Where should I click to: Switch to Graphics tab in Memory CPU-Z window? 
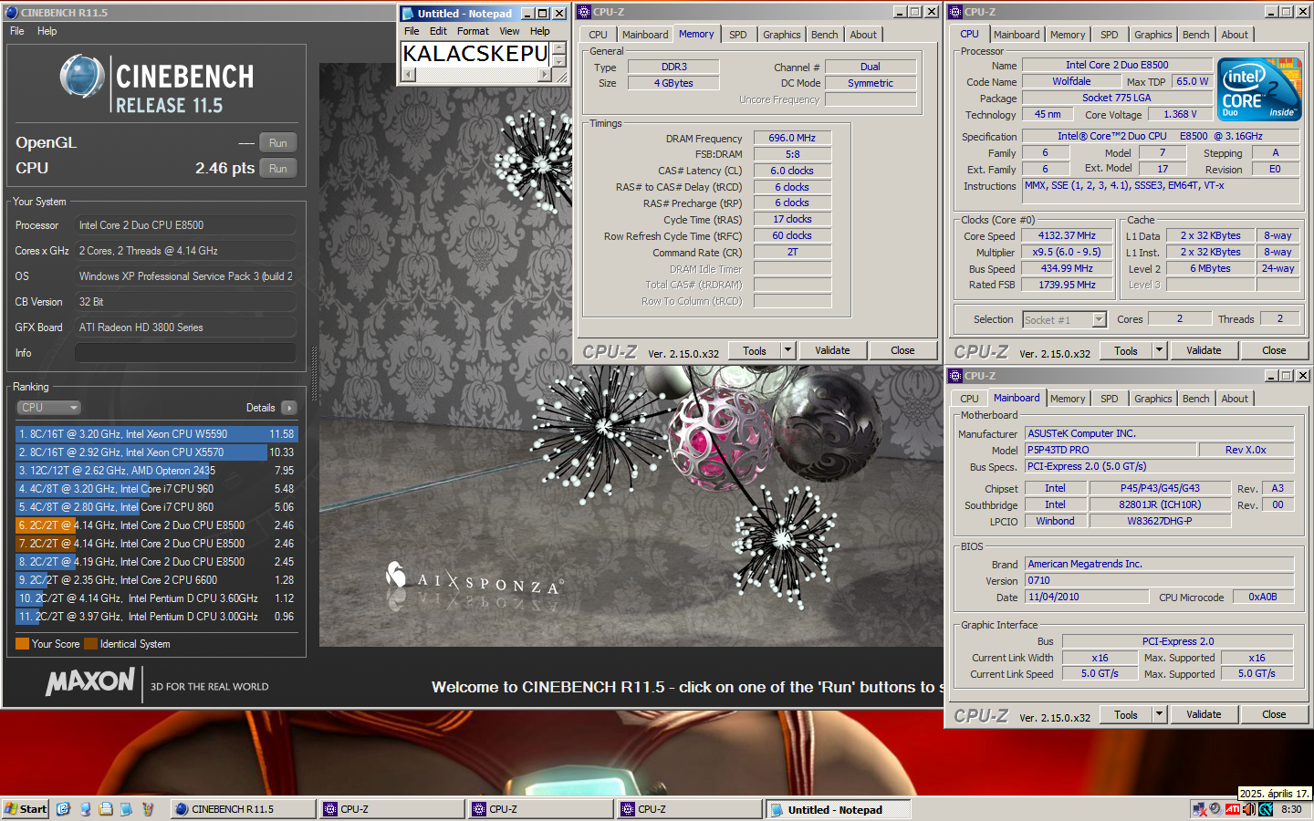[782, 35]
